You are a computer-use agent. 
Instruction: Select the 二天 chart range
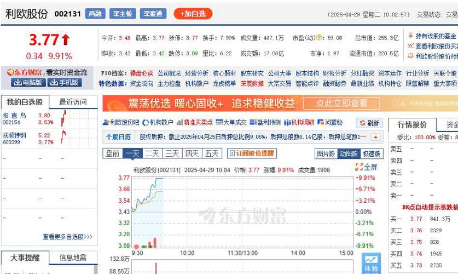(x=153, y=153)
